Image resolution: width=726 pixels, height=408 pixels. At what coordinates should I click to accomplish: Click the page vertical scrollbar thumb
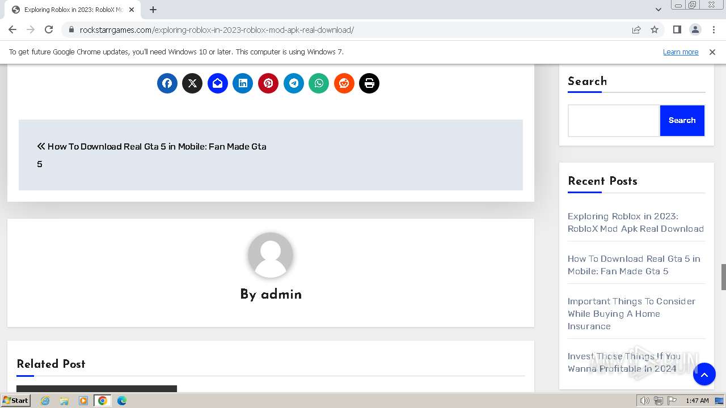tap(723, 277)
